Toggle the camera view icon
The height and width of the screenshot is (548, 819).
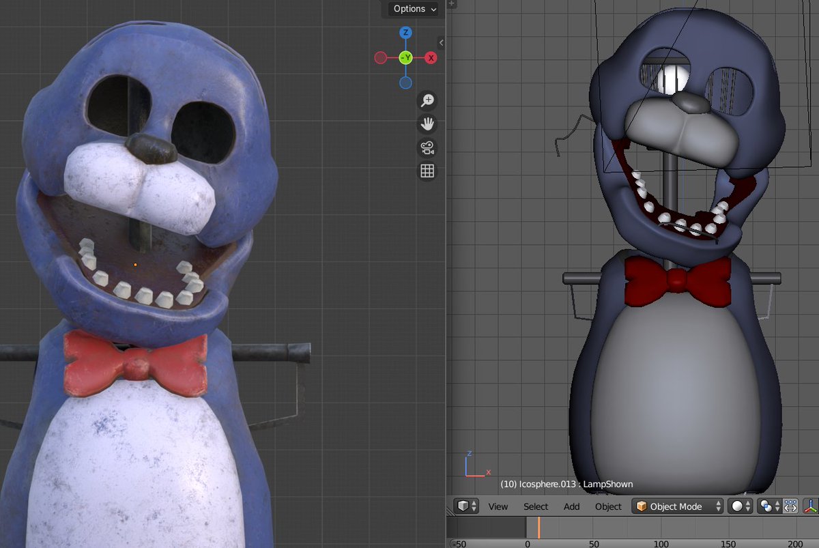pos(427,147)
